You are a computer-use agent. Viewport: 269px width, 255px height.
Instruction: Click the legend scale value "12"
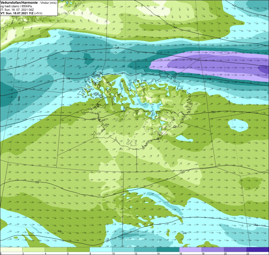(x=136, y=253)
